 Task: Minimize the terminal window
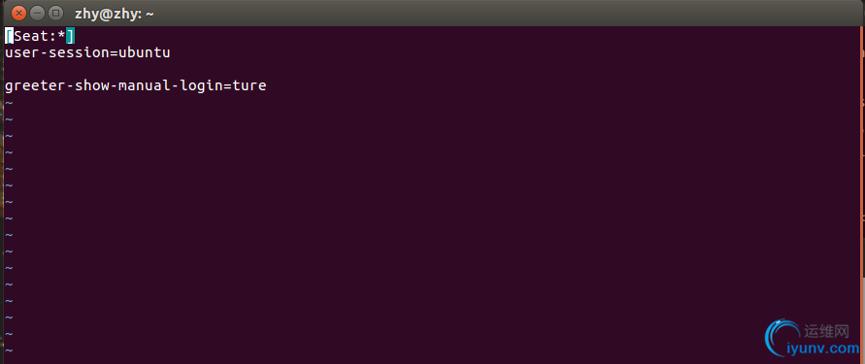click(x=37, y=13)
